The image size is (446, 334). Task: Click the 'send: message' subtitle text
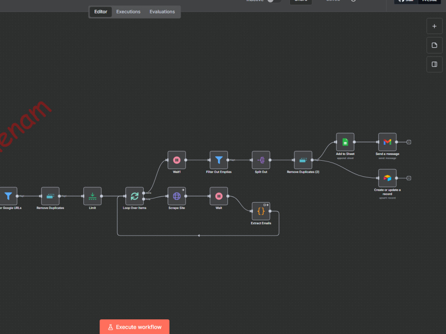click(387, 158)
